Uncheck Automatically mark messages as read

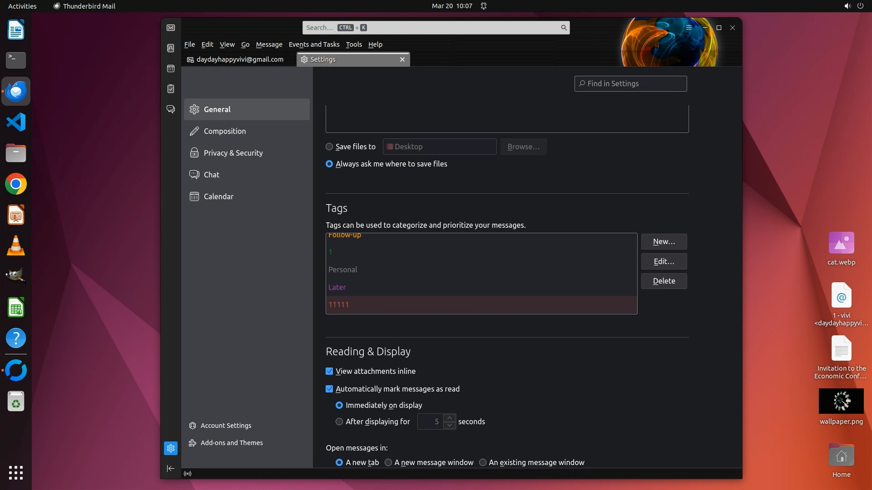329,389
